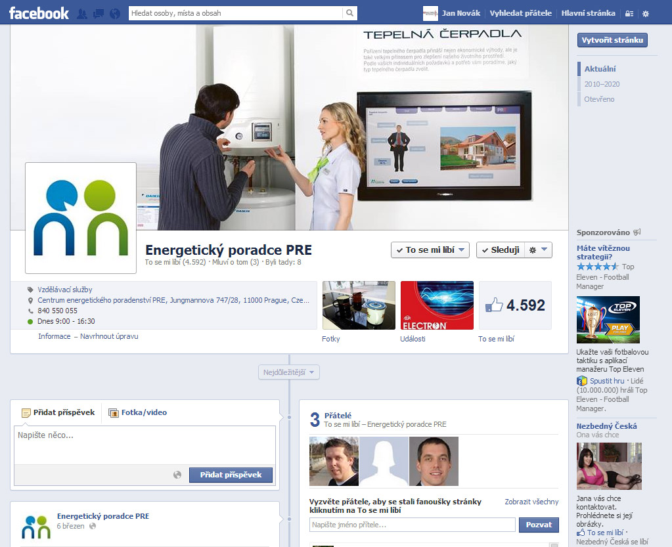The width and height of the screenshot is (672, 547).
Task: Open the Informace link
Action: click(55, 336)
